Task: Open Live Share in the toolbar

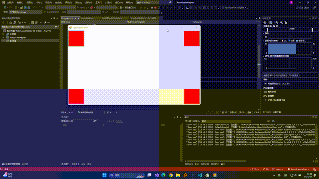Action: point(303,8)
